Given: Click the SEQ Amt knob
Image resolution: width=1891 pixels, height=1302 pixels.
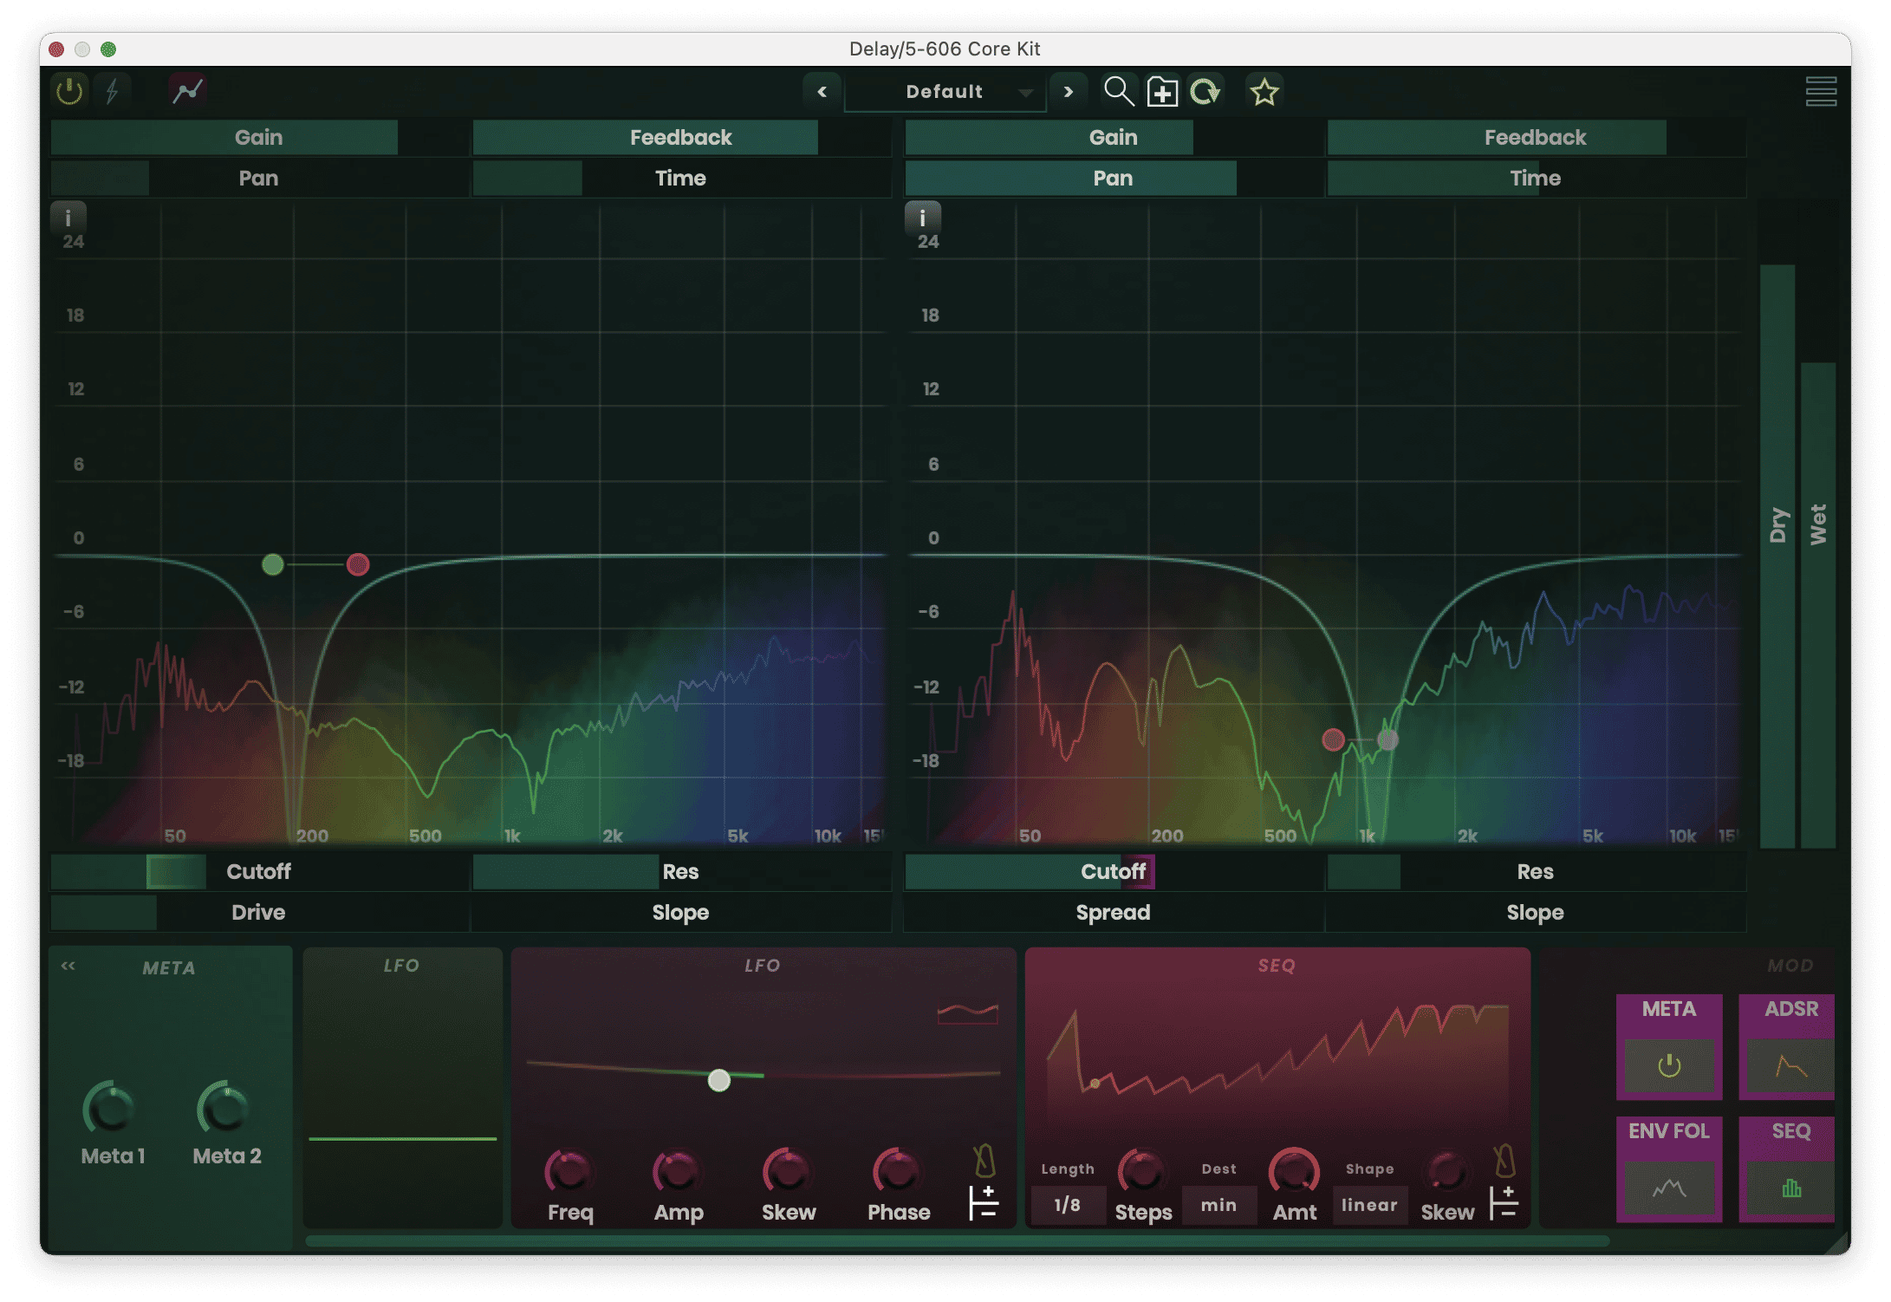Looking at the screenshot, I should [x=1294, y=1172].
